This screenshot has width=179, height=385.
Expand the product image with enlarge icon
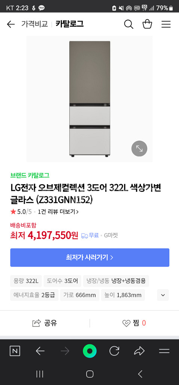click(139, 149)
